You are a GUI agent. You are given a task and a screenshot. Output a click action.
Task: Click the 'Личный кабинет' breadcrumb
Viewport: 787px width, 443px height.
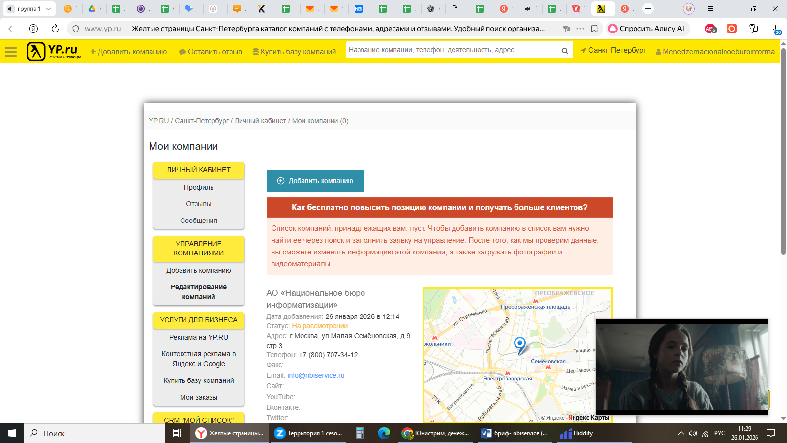[260, 121]
